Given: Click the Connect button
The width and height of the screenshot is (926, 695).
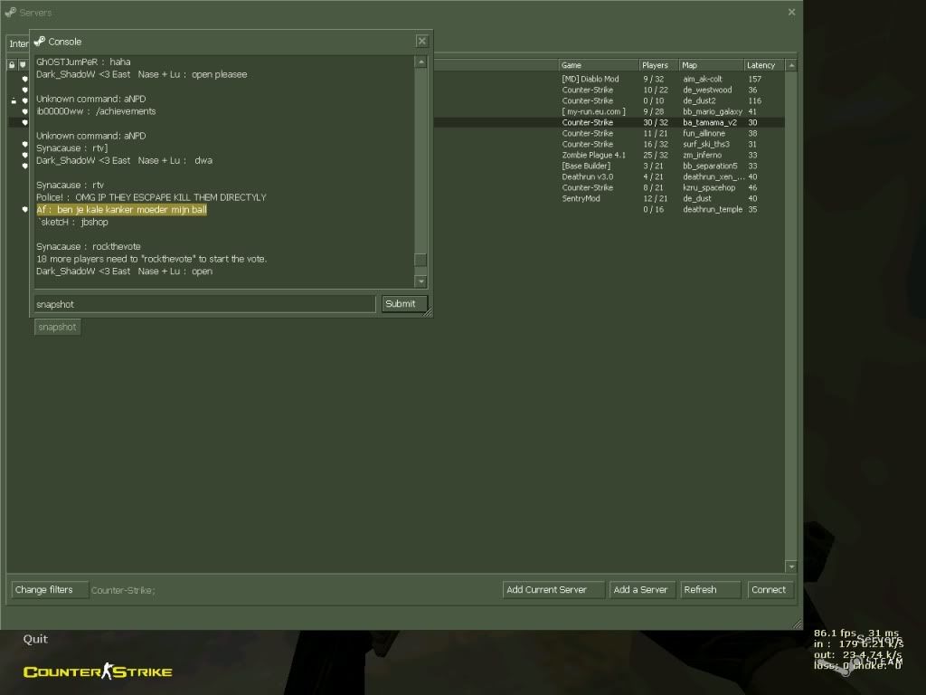Looking at the screenshot, I should (769, 590).
